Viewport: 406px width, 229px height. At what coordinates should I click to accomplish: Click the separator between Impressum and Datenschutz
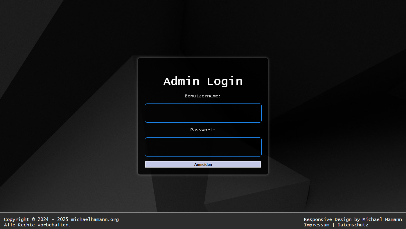(x=333, y=225)
